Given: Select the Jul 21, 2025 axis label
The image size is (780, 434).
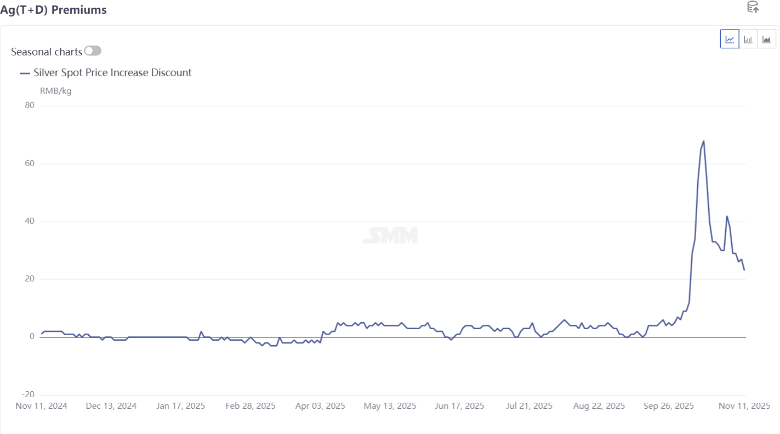Looking at the screenshot, I should pyautogui.click(x=529, y=406).
